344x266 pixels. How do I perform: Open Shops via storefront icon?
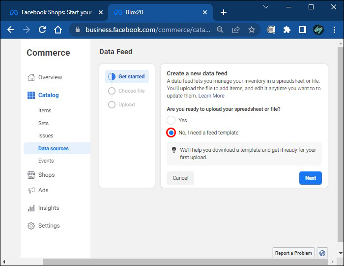tap(31, 175)
